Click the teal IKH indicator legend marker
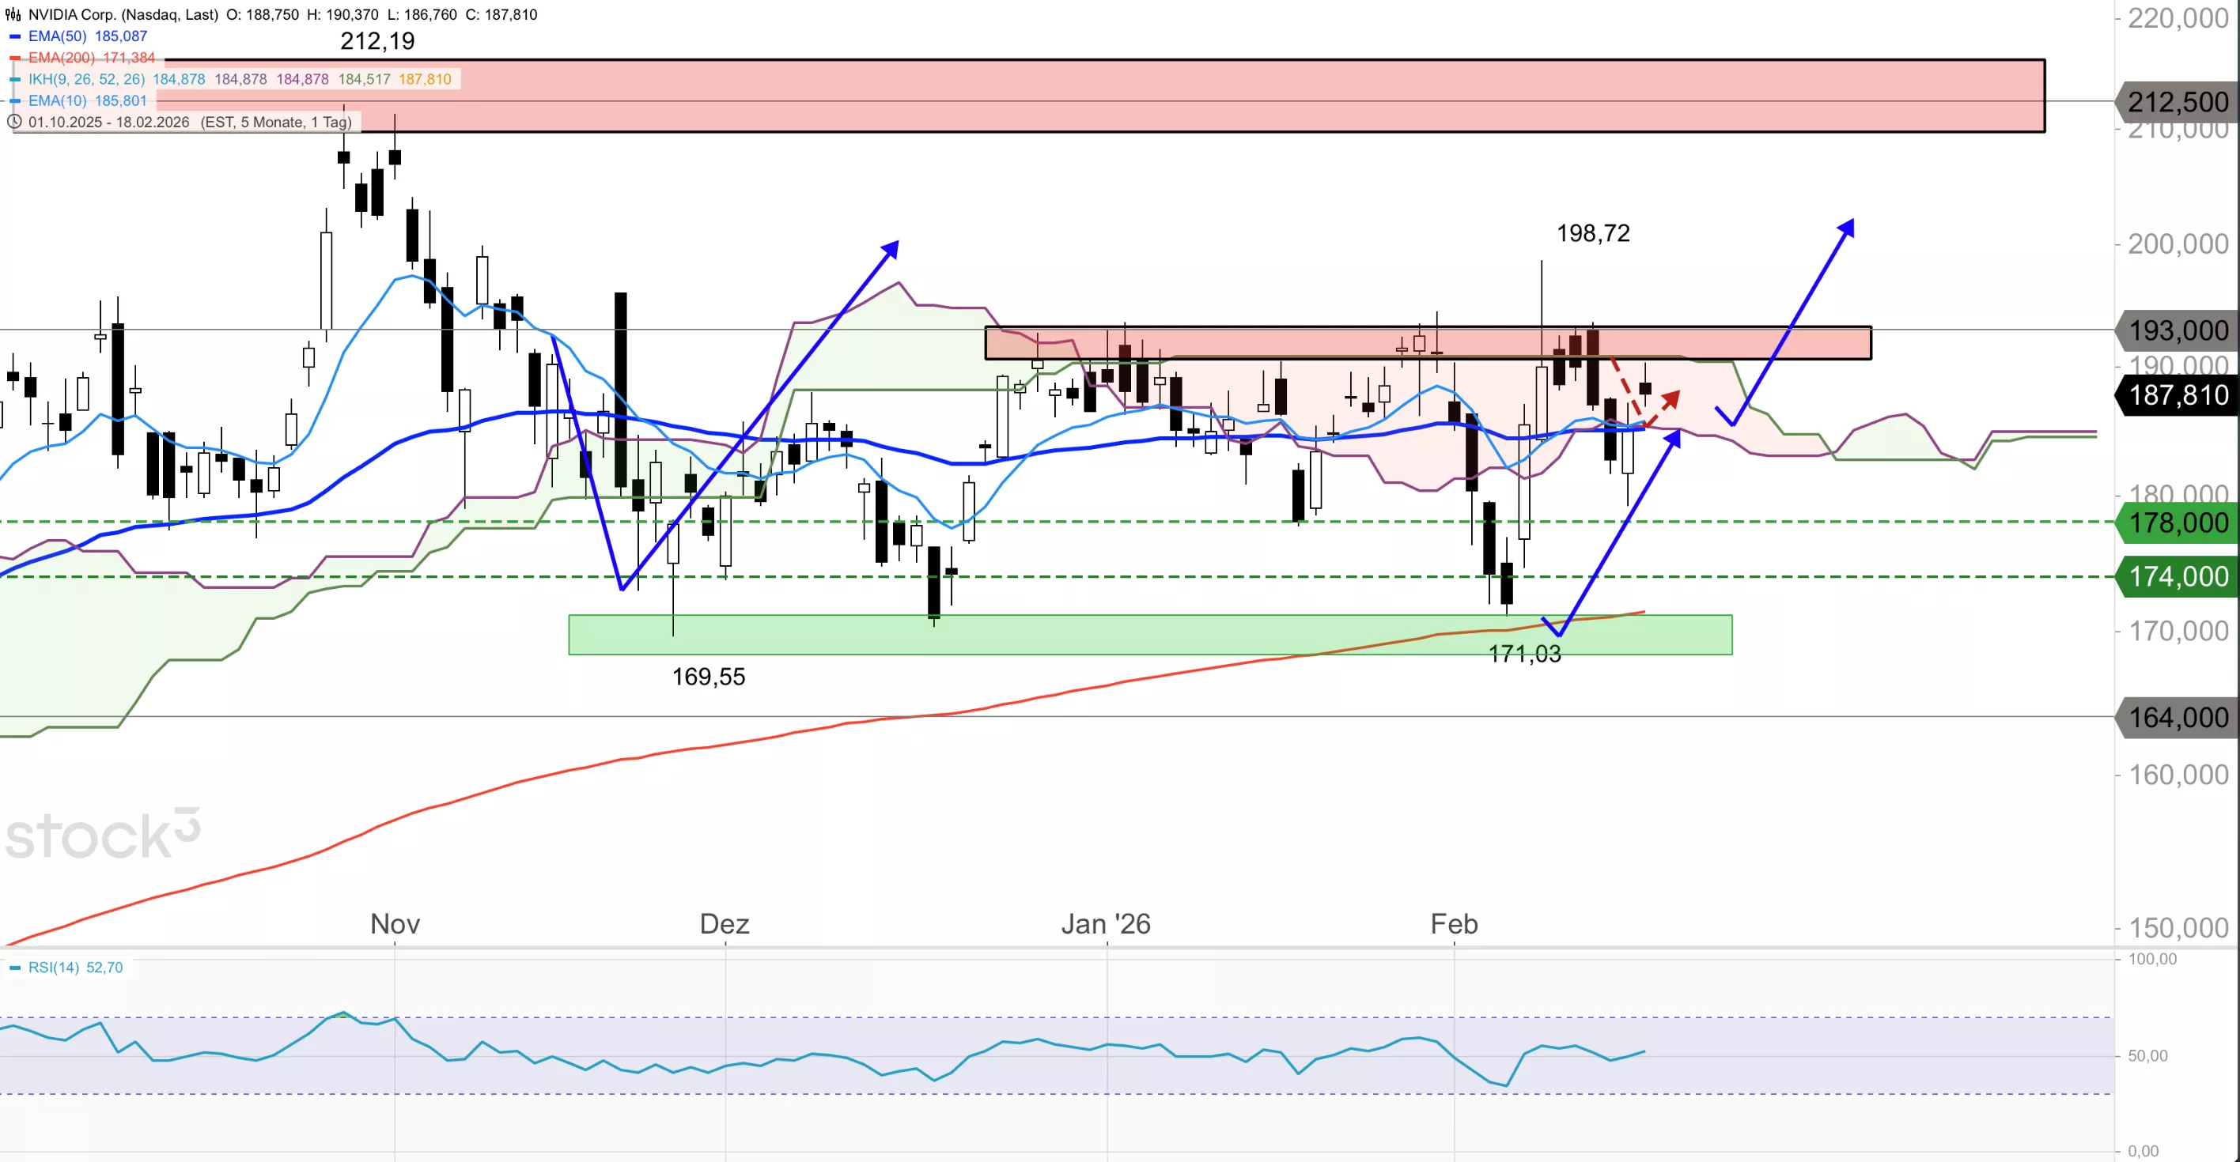The height and width of the screenshot is (1162, 2240). point(15,79)
